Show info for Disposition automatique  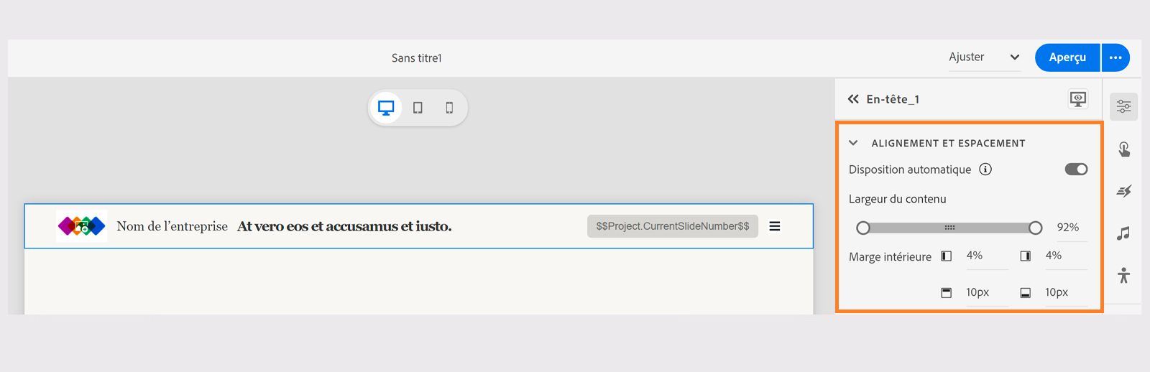coord(985,169)
